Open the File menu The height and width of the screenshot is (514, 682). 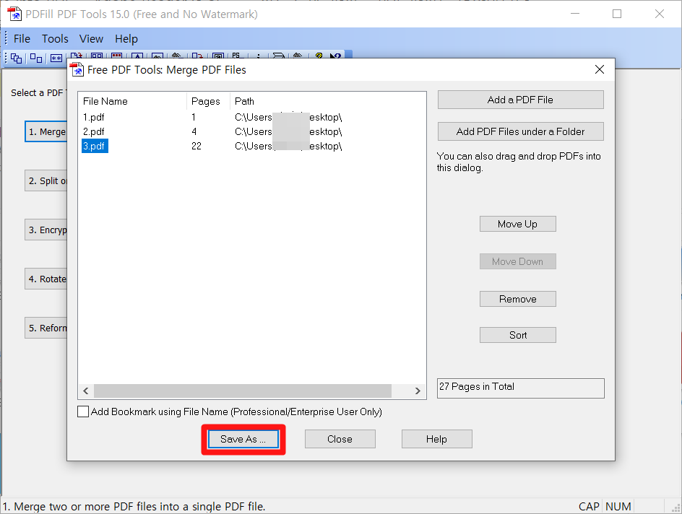tap(22, 39)
